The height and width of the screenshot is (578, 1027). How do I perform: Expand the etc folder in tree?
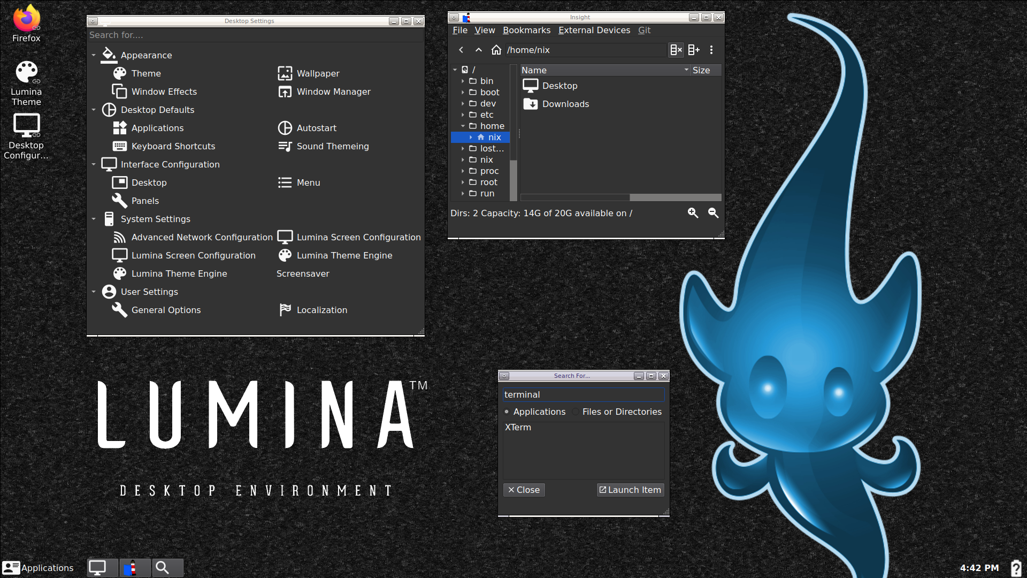tap(463, 115)
